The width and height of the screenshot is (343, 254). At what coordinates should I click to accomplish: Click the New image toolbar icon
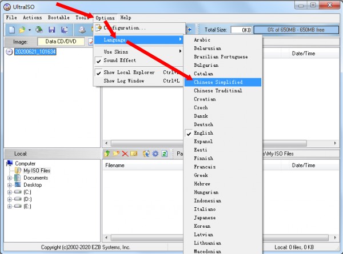click(11, 29)
